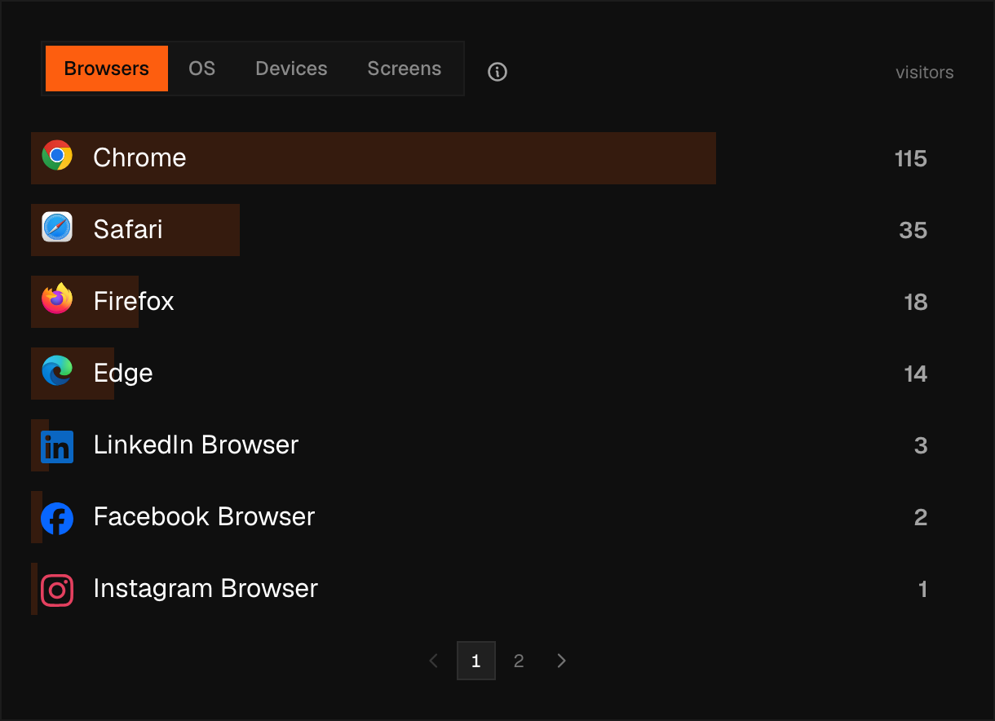The height and width of the screenshot is (721, 995).
Task: Click Facebook Browser's visitor count 2
Action: [922, 517]
